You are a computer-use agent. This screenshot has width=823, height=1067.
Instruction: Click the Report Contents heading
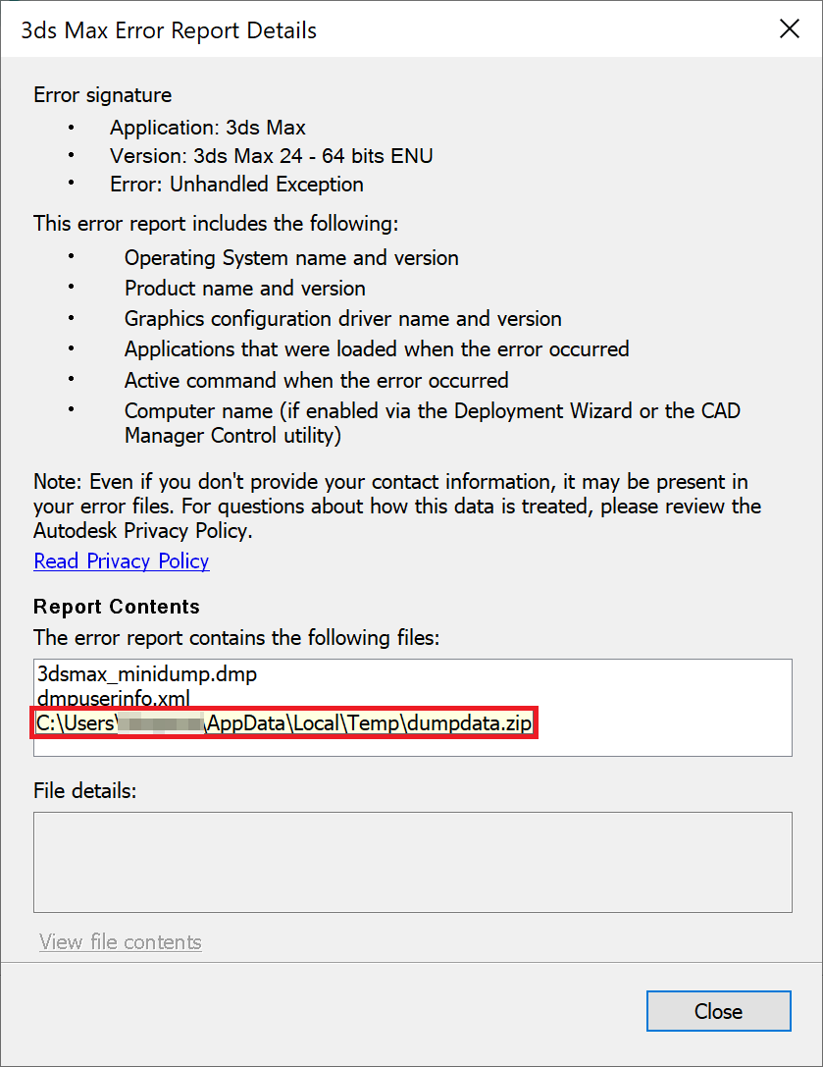point(117,607)
